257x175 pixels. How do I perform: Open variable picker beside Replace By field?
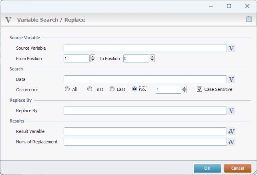pos(231,111)
